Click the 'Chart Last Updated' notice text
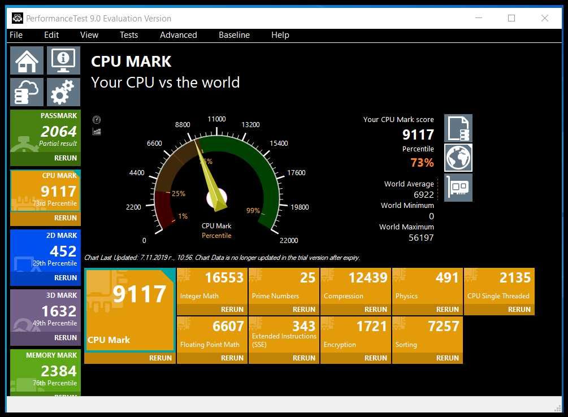Image resolution: width=568 pixels, height=417 pixels. 222,258
